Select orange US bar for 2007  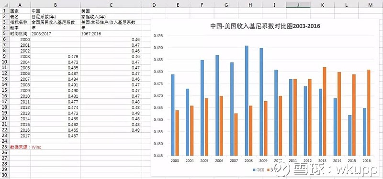(236, 135)
